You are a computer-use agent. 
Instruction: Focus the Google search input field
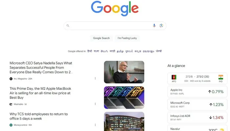[111, 26]
